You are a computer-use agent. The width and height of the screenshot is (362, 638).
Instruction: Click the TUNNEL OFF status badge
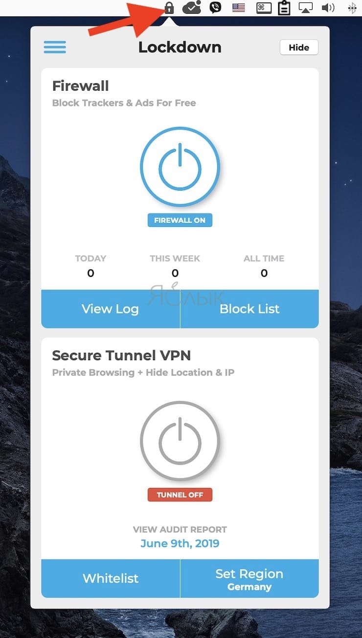[x=180, y=495]
